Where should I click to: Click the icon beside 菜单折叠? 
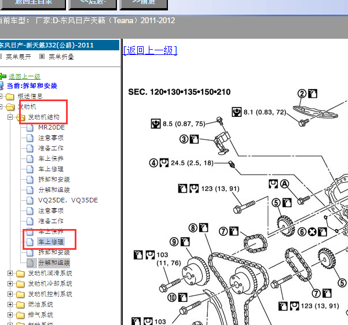[42, 57]
